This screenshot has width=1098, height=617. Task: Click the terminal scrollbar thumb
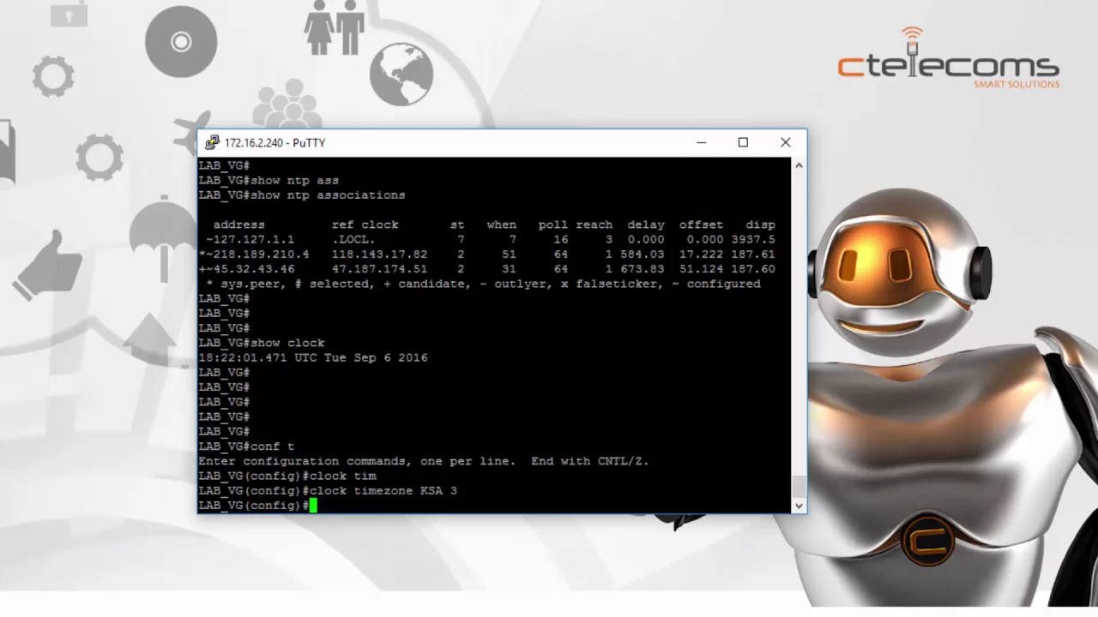coord(799,487)
